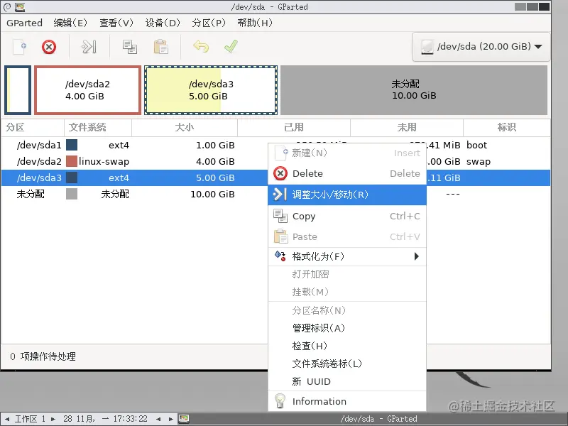
Task: Choose 调整大小/移动(R) in context menu
Action: [x=347, y=195]
